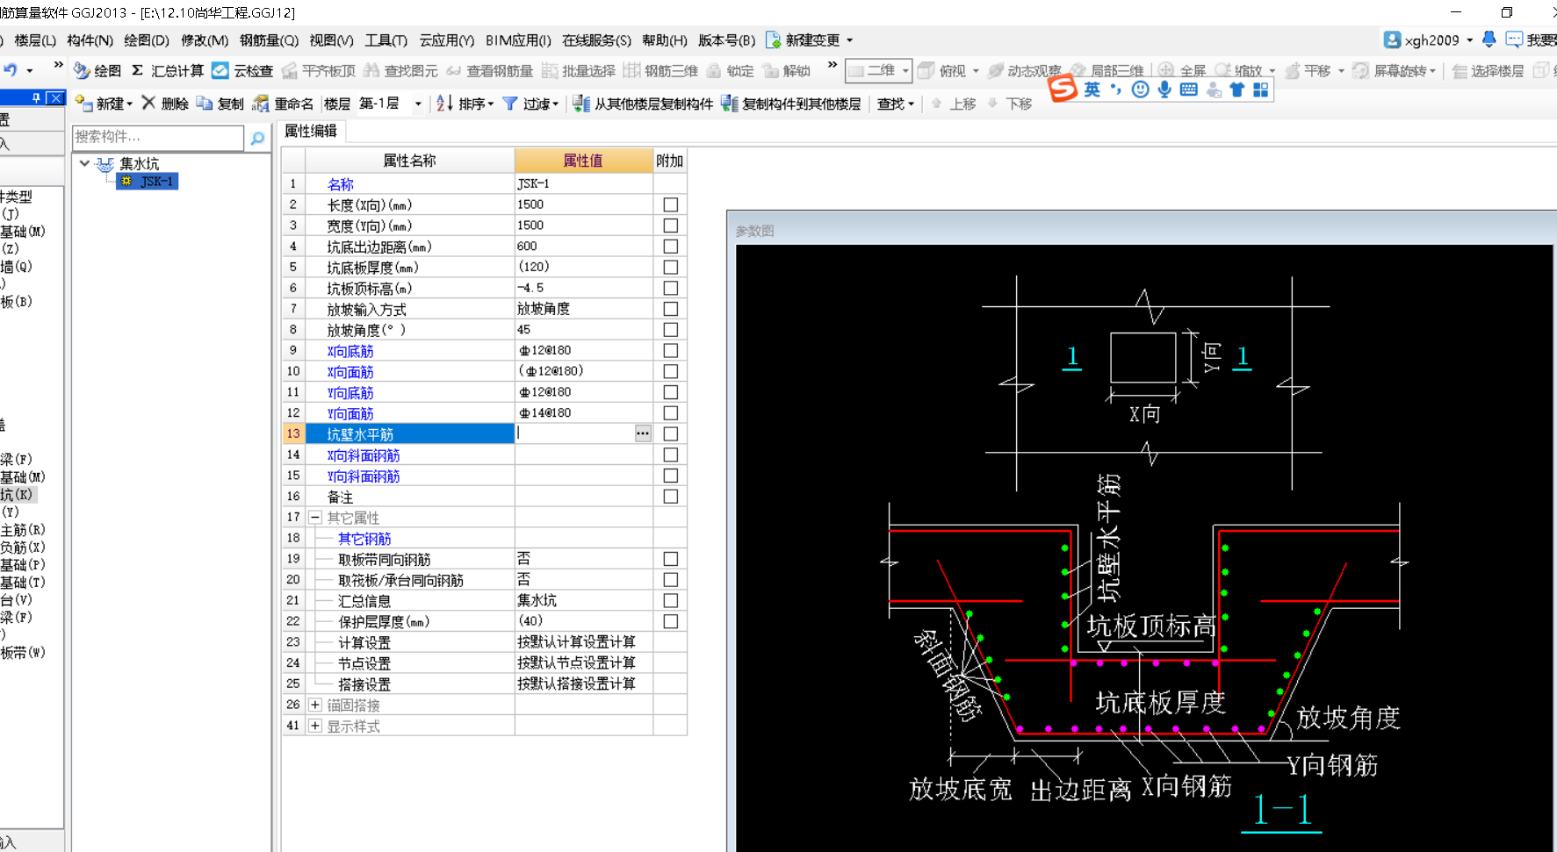Click the panel pin icon
Viewport: 1557px width, 852px height.
tap(36, 97)
